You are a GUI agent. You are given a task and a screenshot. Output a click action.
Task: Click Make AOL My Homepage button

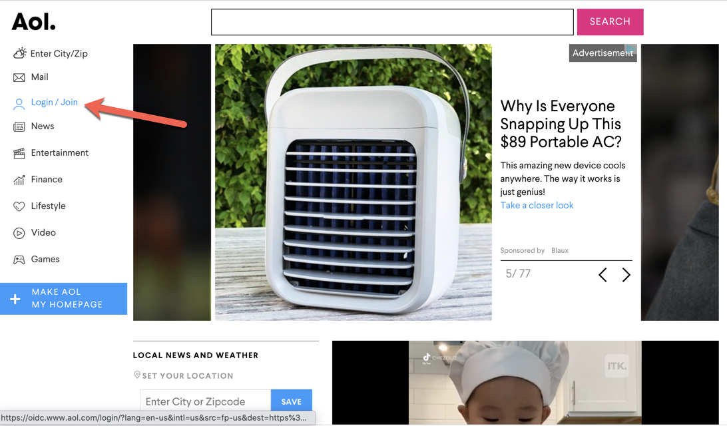63,298
